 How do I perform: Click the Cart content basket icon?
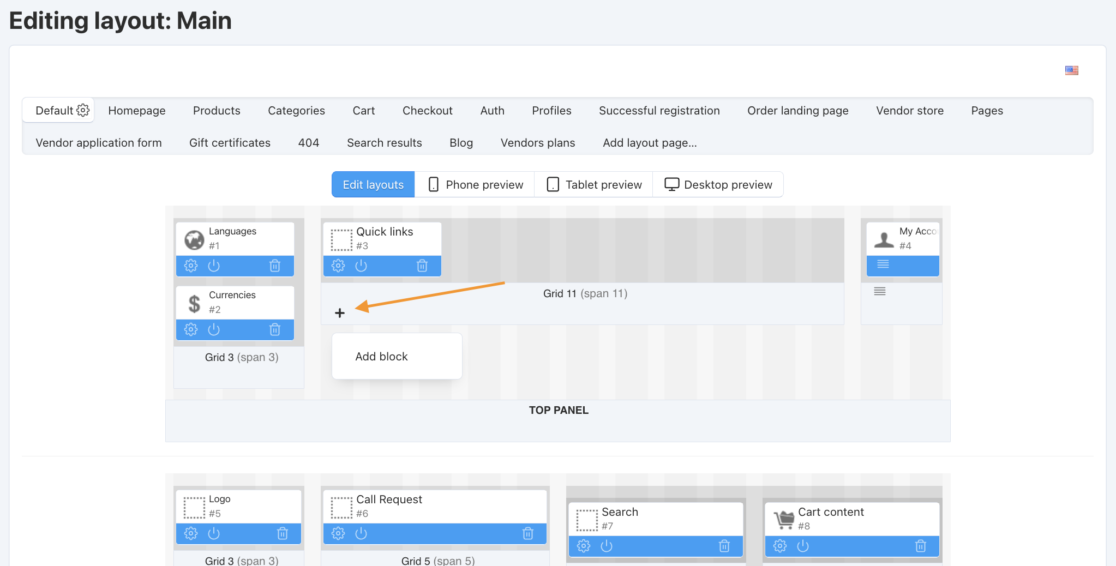click(784, 520)
